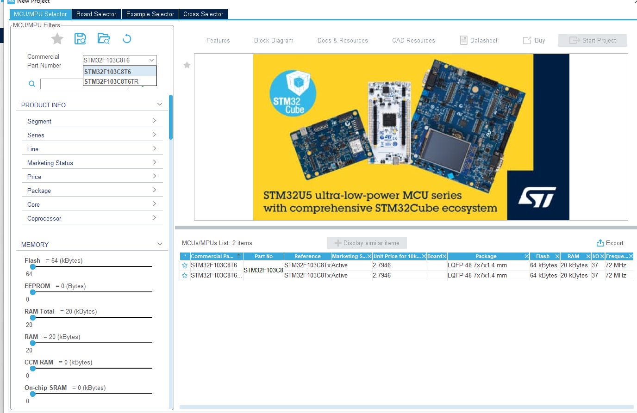Remove the Board column with its X
The height and width of the screenshot is (413, 637).
click(444, 256)
